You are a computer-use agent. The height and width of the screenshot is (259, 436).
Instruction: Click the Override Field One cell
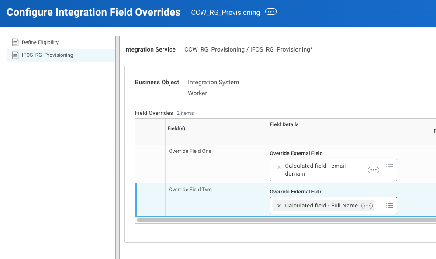pyautogui.click(x=216, y=164)
